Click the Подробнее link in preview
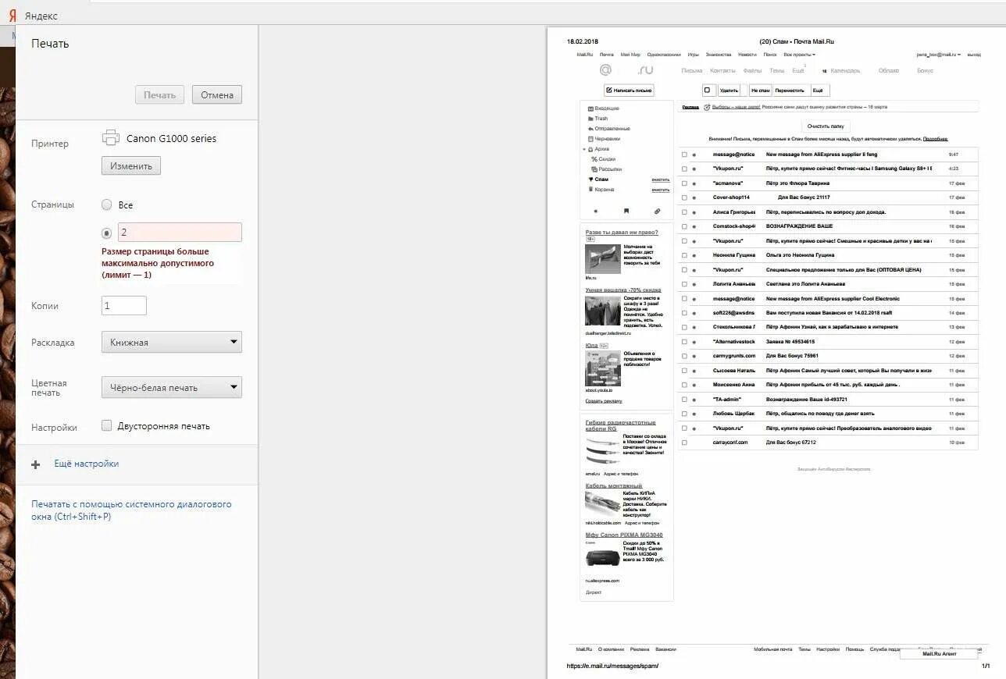The width and height of the screenshot is (1006, 679). tap(935, 139)
